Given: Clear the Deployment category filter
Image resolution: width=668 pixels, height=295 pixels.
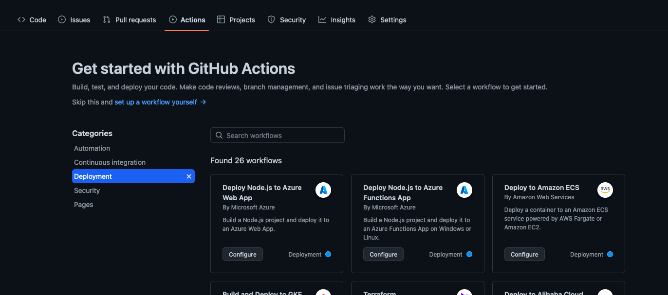Looking at the screenshot, I should click(x=189, y=176).
